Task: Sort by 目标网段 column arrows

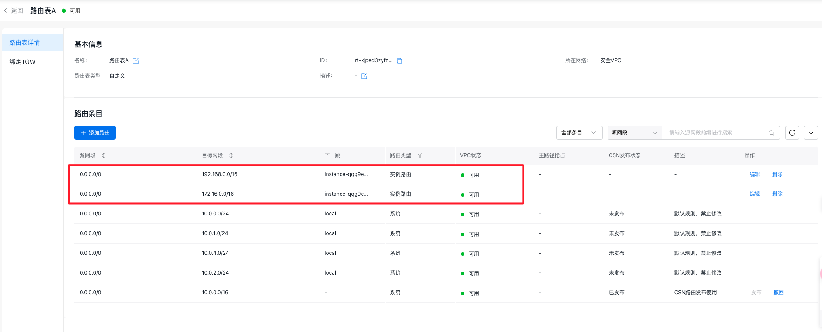Action: [231, 155]
